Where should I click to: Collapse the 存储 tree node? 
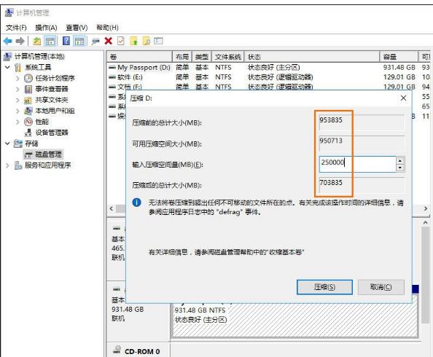pos(7,144)
